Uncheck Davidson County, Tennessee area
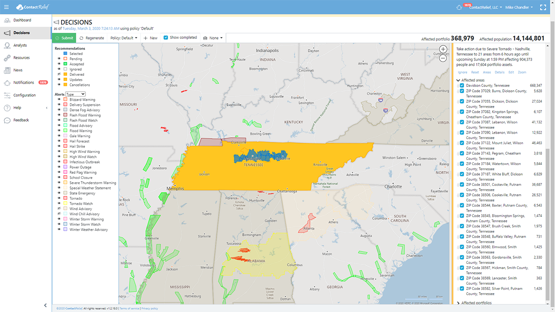This screenshot has width=555, height=312. [x=462, y=86]
